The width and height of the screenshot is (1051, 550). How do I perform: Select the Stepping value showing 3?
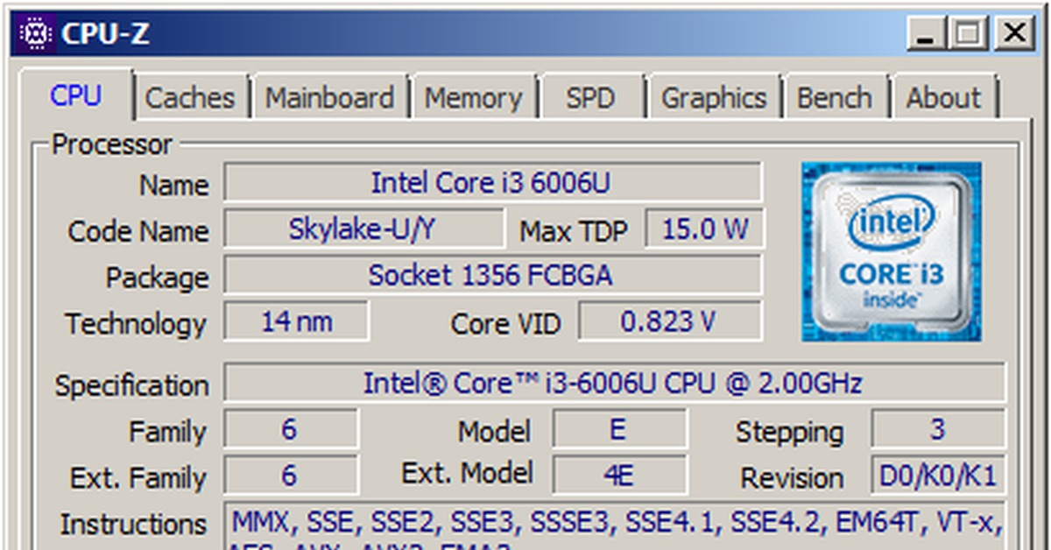coord(939,429)
